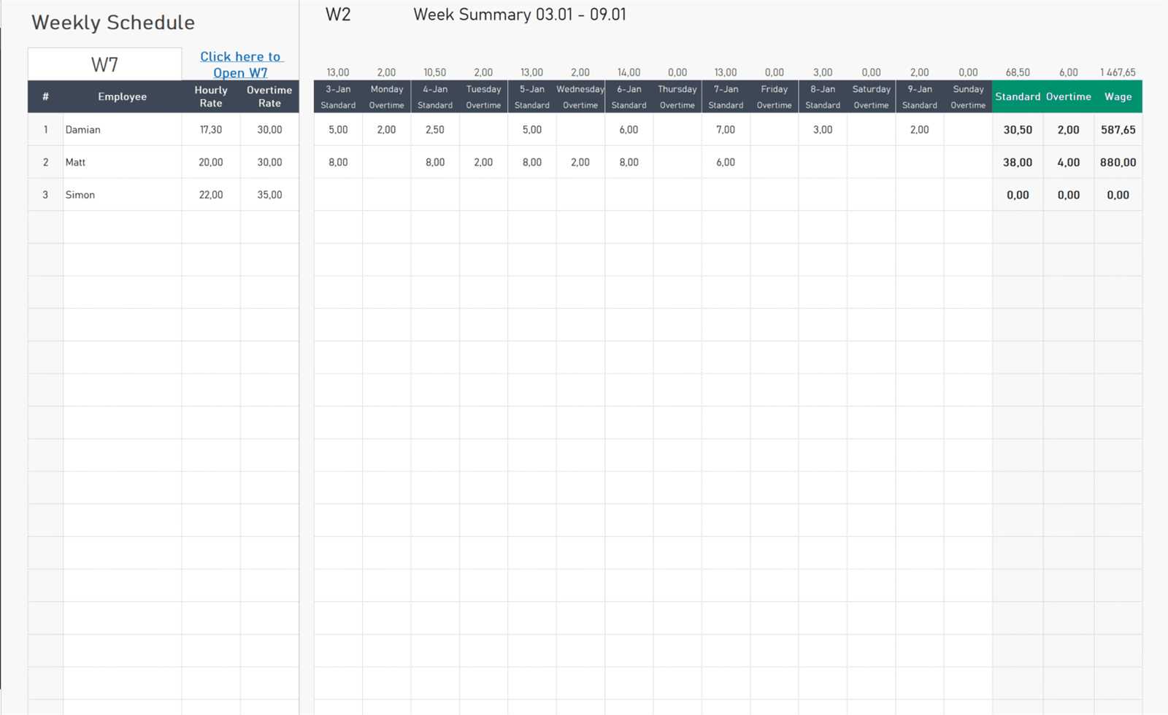Select Matt's Wednesday overtime 2,00
1168x715 pixels.
pyautogui.click(x=580, y=162)
